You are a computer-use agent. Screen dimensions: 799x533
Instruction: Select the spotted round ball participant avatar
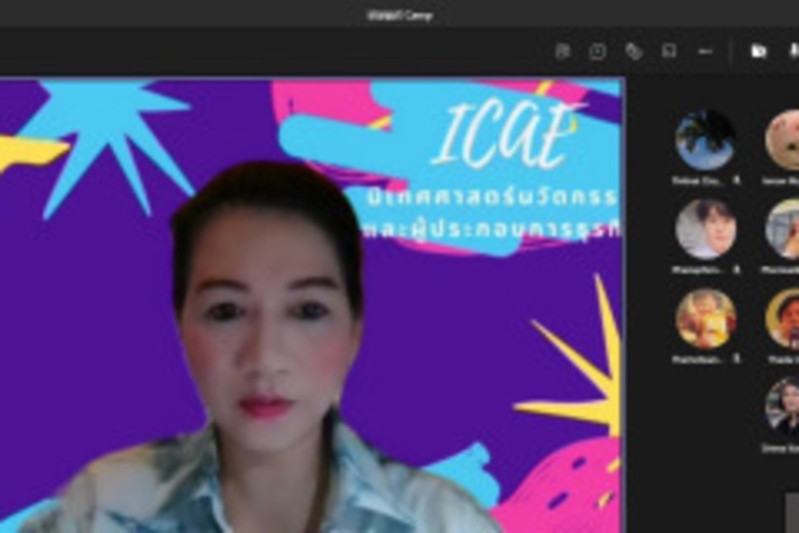[x=782, y=139]
